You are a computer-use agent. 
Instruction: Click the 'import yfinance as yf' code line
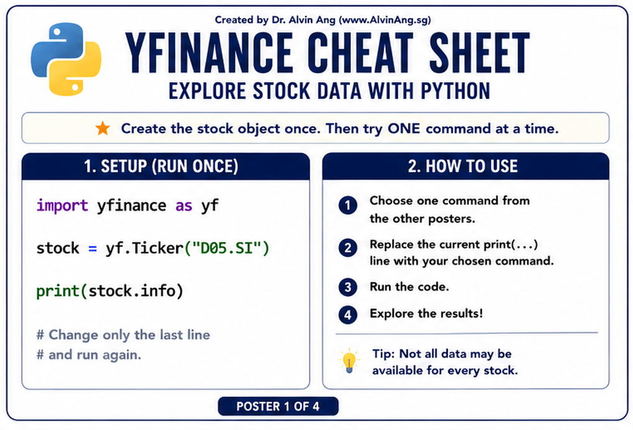[127, 206]
